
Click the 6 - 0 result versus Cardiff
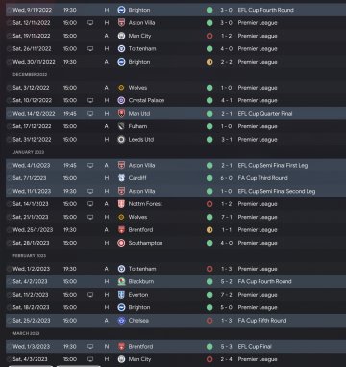226,178
